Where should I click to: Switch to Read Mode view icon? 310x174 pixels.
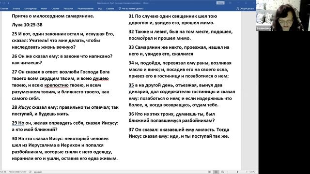(x=209, y=172)
